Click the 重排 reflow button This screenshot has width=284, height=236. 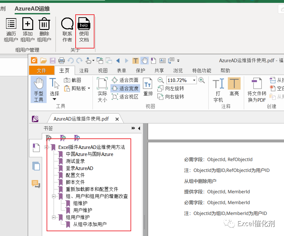148,87
